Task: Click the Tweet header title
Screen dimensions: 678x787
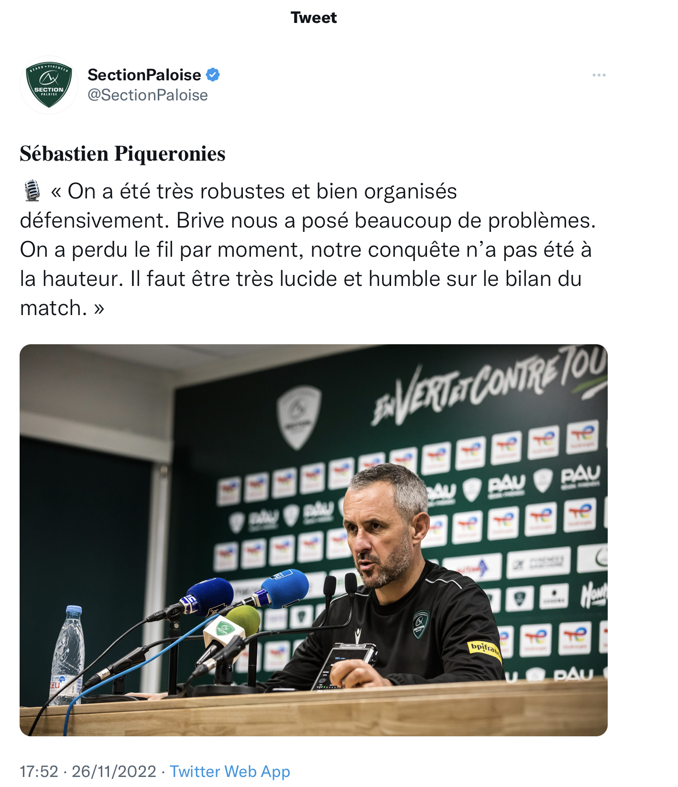Action: coord(314,18)
